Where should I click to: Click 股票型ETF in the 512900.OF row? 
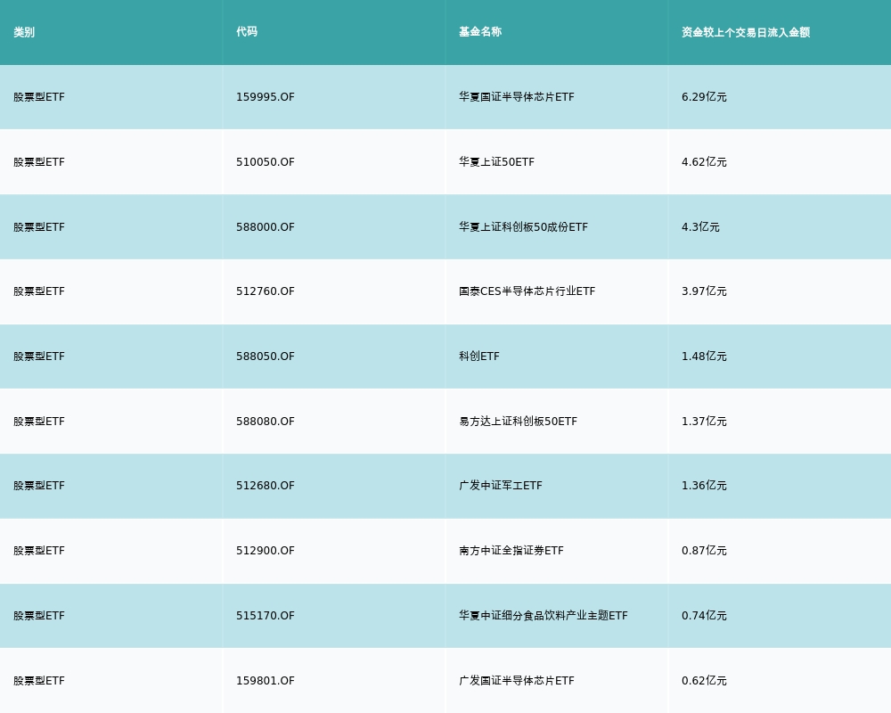pyautogui.click(x=39, y=551)
